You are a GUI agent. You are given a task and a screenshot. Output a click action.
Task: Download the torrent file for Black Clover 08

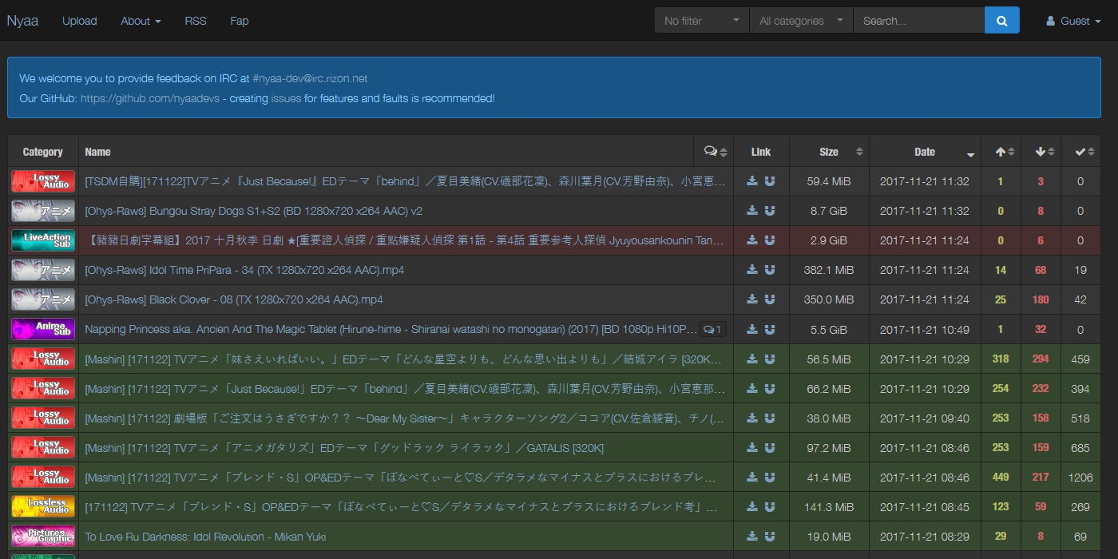click(x=751, y=299)
